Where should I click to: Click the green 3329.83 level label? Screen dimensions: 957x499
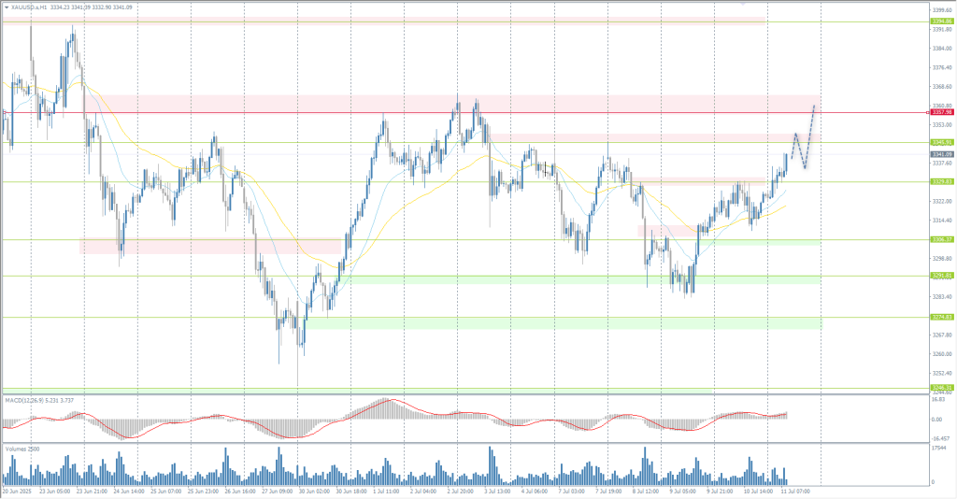[x=941, y=181]
